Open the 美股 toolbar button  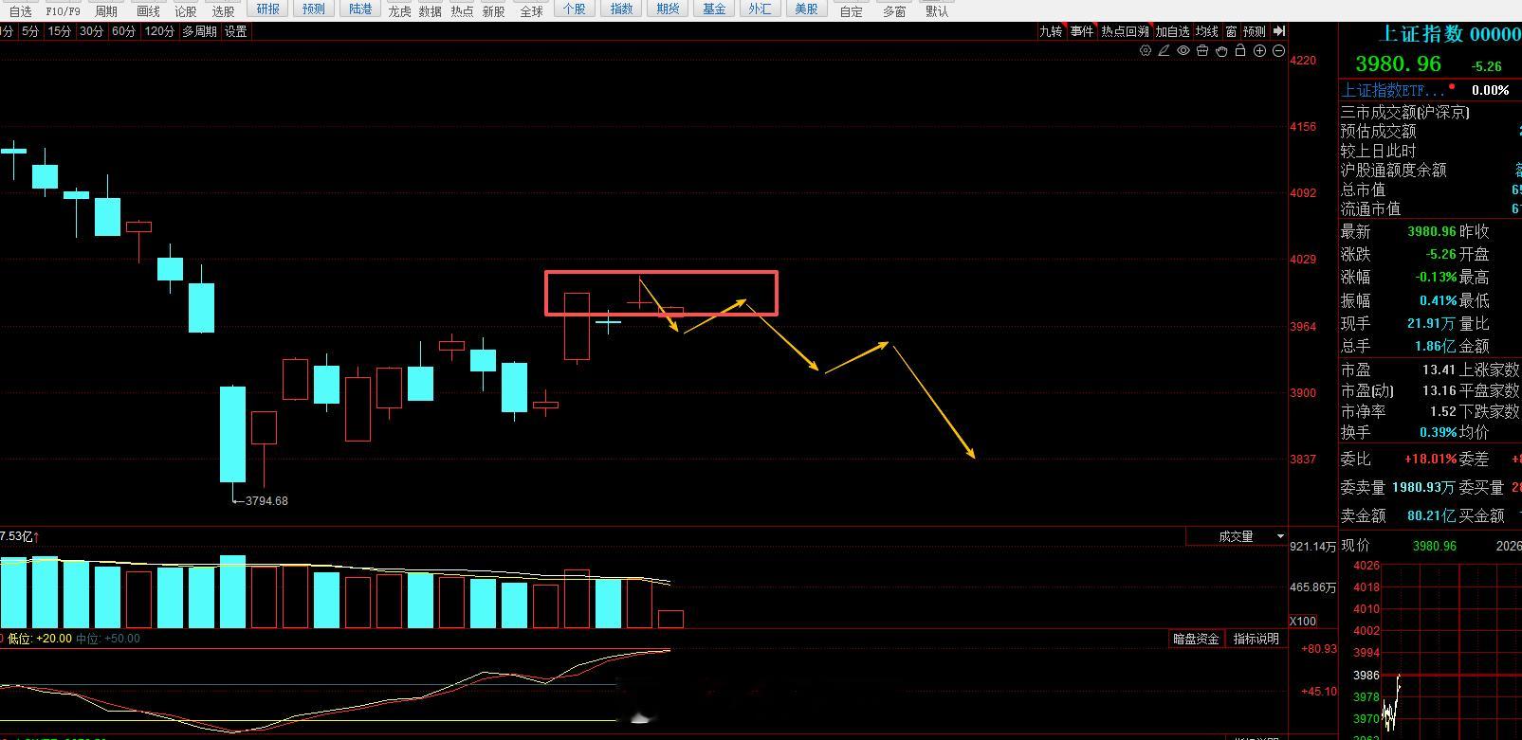point(806,9)
